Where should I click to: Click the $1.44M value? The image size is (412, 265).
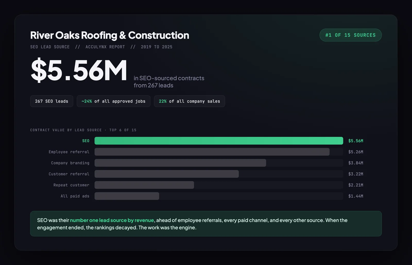tap(356, 196)
